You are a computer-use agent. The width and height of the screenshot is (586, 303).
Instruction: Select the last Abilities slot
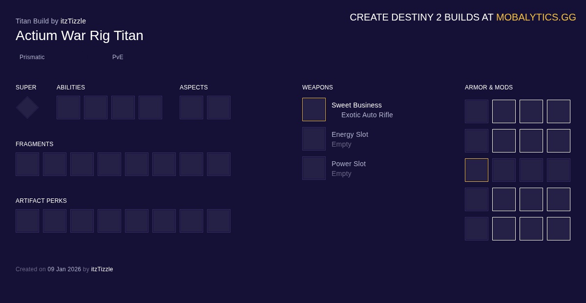coord(150,108)
